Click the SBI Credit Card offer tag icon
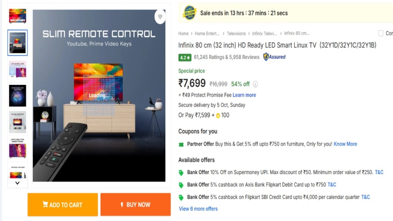The width and height of the screenshot is (393, 221). pyautogui.click(x=181, y=198)
